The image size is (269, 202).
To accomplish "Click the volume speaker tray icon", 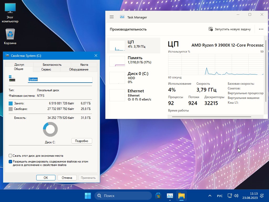I will coord(236,196).
